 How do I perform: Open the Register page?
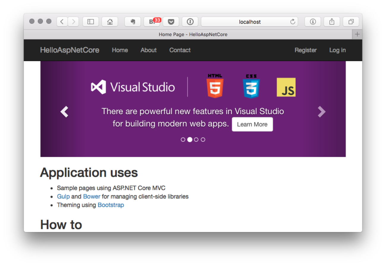[x=306, y=50]
